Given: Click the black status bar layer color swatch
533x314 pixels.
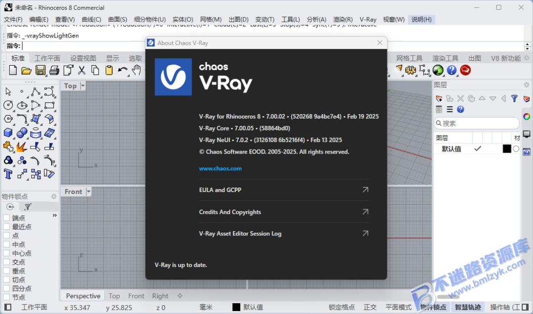Looking at the screenshot, I should pyautogui.click(x=236, y=307).
